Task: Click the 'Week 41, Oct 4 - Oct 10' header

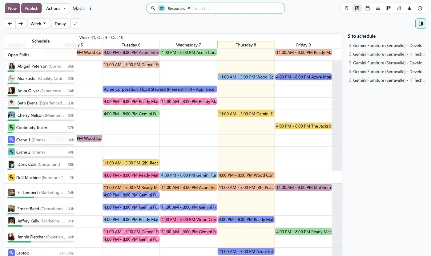Action: pos(101,38)
